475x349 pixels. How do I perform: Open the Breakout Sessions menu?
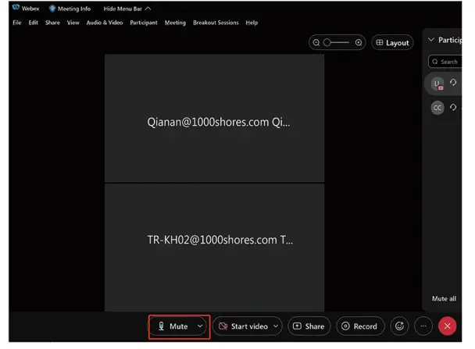(216, 23)
